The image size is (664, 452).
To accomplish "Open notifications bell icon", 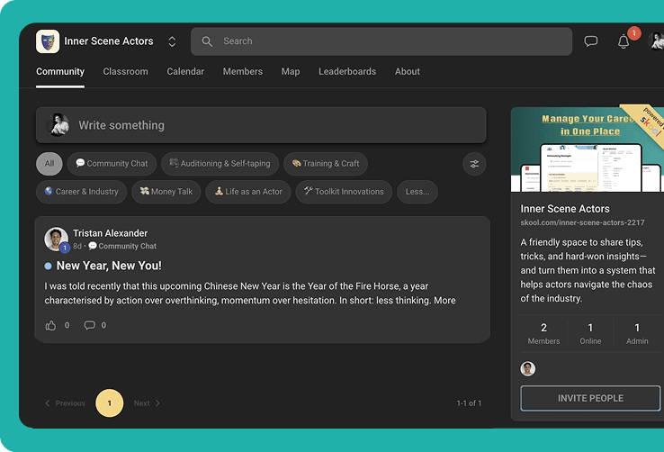I will tap(624, 41).
